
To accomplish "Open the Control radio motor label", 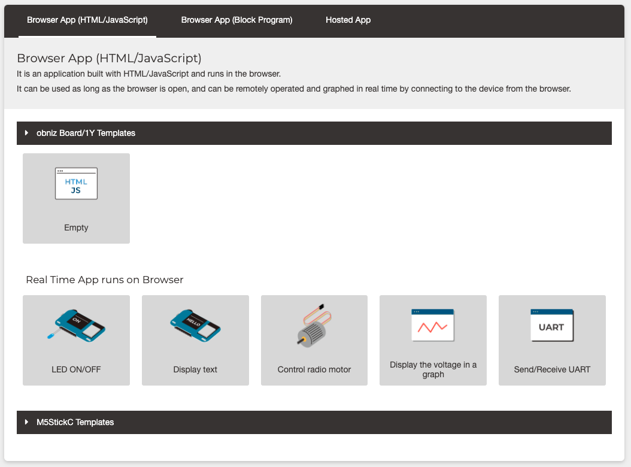I will pyautogui.click(x=314, y=369).
